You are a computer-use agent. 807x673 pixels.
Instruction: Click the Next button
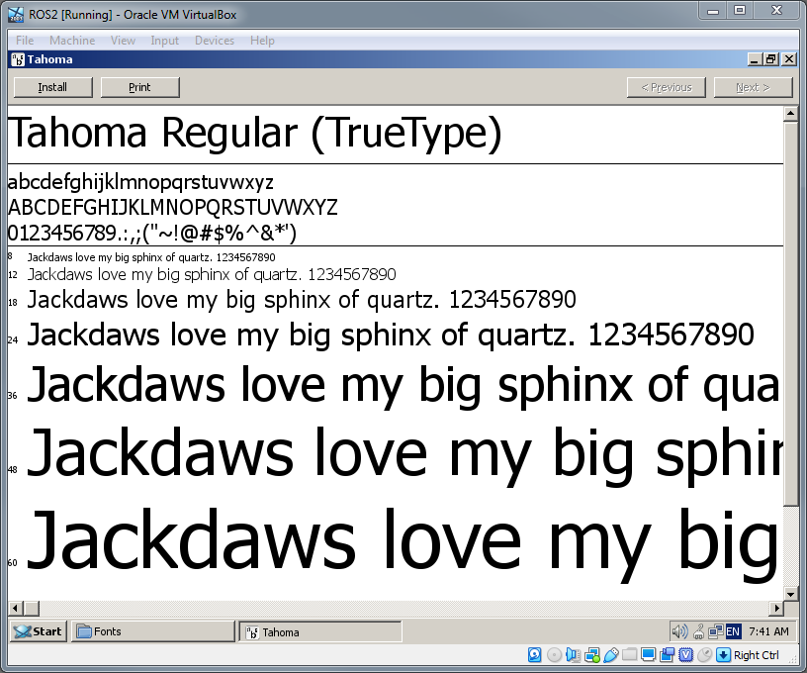pyautogui.click(x=753, y=87)
